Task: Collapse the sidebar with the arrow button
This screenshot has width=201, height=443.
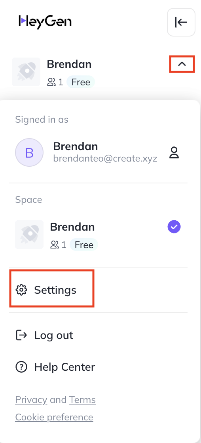Action: pos(181,22)
